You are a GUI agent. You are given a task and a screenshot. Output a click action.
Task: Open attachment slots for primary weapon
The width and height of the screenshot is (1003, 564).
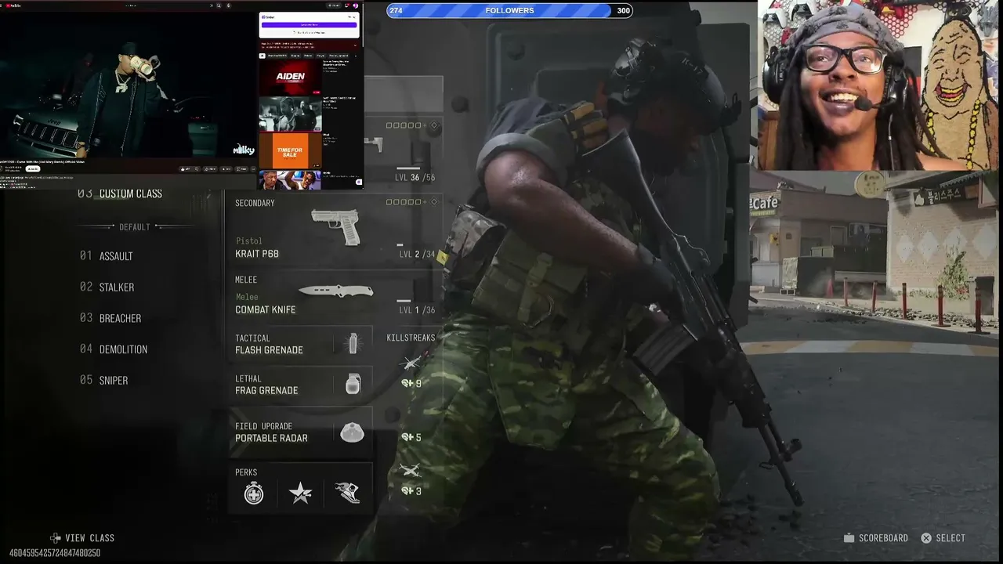(x=412, y=125)
